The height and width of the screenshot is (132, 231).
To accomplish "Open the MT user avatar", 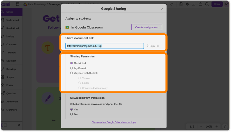I will 227,4.
